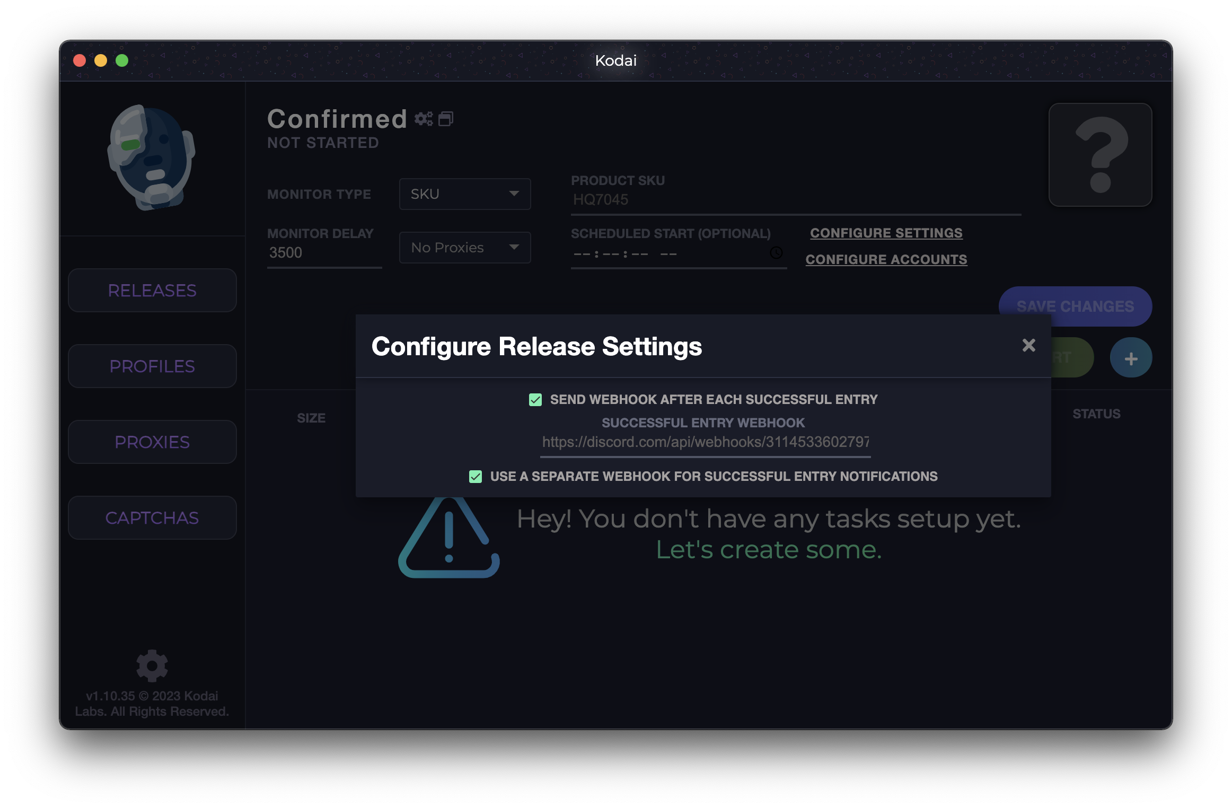
Task: Click the Save Changes button
Action: point(1075,306)
